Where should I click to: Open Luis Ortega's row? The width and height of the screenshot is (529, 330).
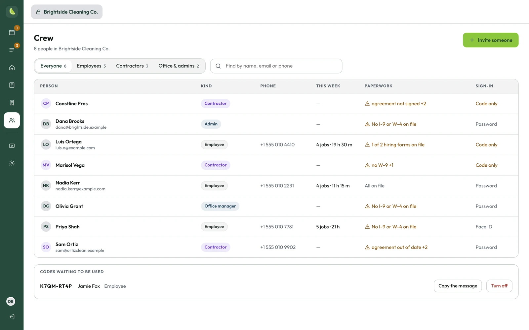click(x=276, y=145)
